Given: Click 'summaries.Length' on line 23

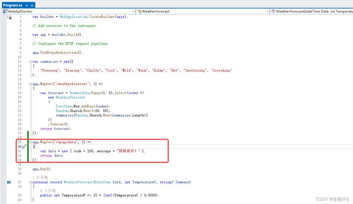Looking at the screenshot, I should pos(129,116).
